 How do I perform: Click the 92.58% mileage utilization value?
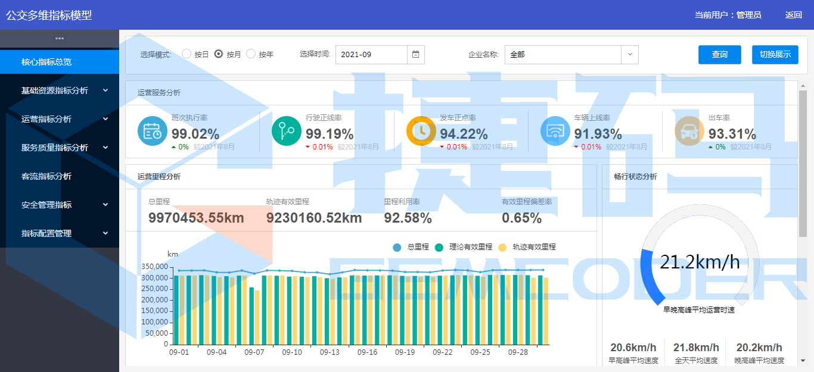pyautogui.click(x=408, y=218)
